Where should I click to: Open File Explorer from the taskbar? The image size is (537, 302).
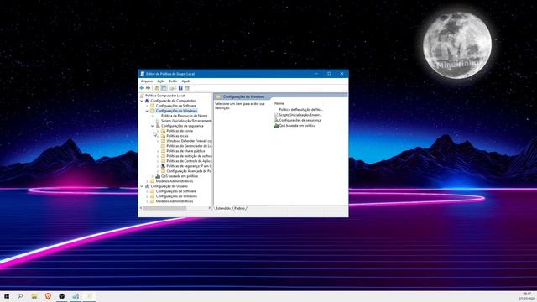[34, 296]
